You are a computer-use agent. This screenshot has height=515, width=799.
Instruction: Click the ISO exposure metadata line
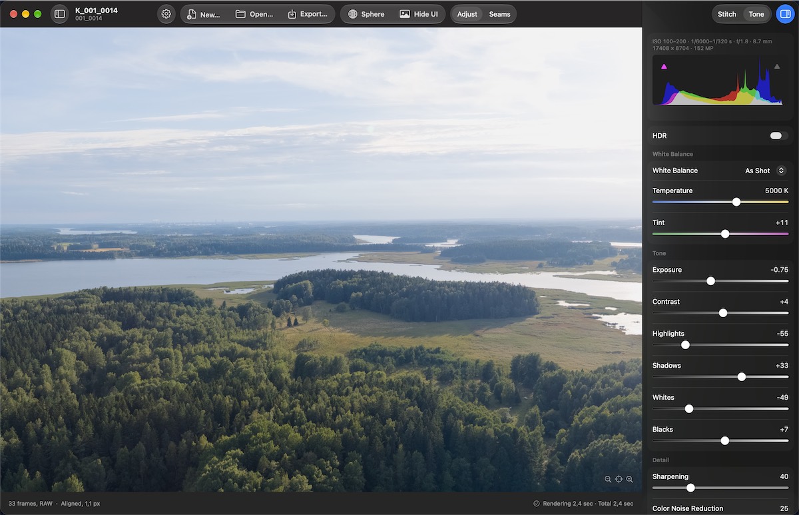click(x=712, y=41)
